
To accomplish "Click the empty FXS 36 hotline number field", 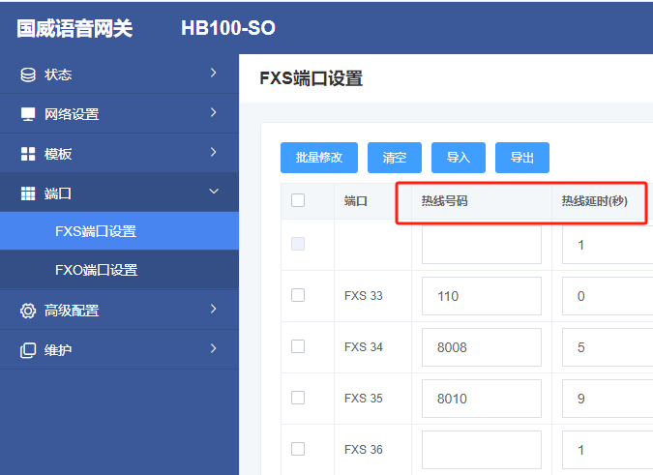I will [482, 450].
